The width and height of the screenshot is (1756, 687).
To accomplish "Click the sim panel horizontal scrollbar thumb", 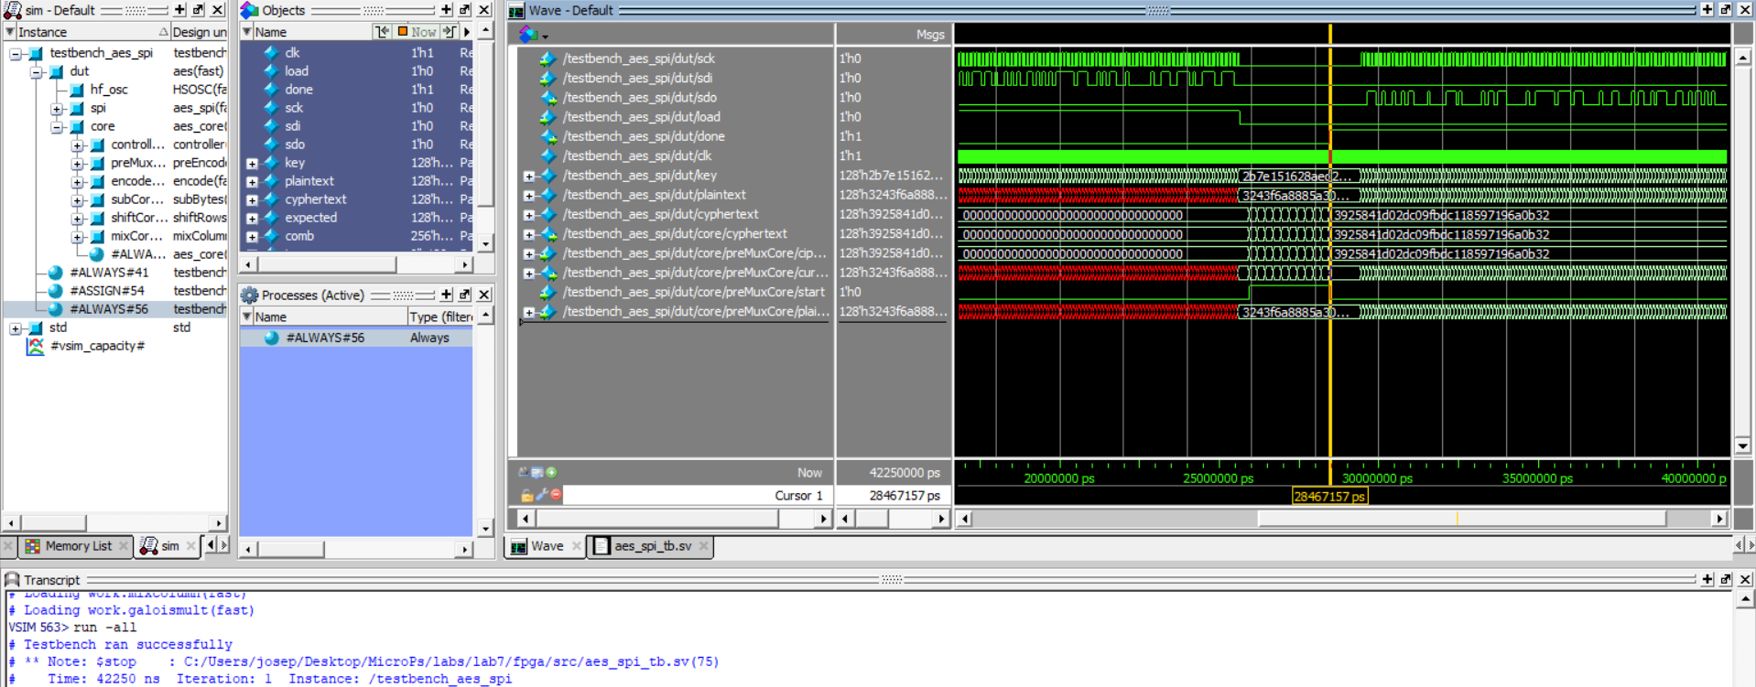I will pyautogui.click(x=52, y=523).
